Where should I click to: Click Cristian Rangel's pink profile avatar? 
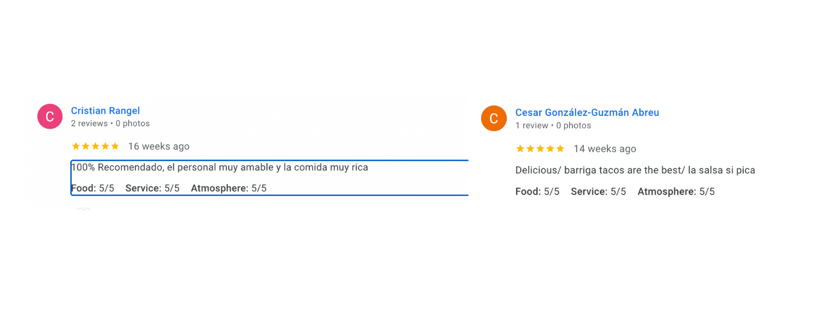click(x=50, y=117)
